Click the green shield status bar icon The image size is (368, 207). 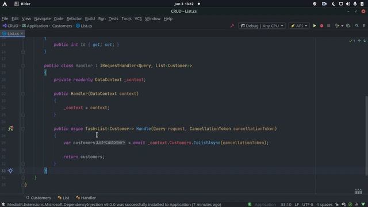tap(363, 205)
